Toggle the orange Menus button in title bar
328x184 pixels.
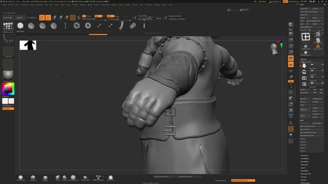tap(285, 2)
